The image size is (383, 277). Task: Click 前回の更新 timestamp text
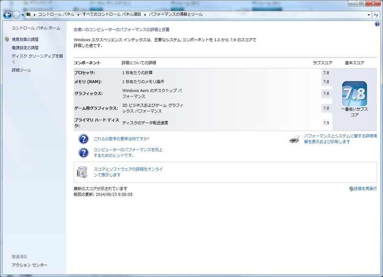tap(103, 195)
